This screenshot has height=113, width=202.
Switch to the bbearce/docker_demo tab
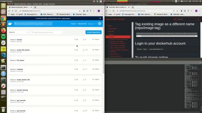(20, 7)
